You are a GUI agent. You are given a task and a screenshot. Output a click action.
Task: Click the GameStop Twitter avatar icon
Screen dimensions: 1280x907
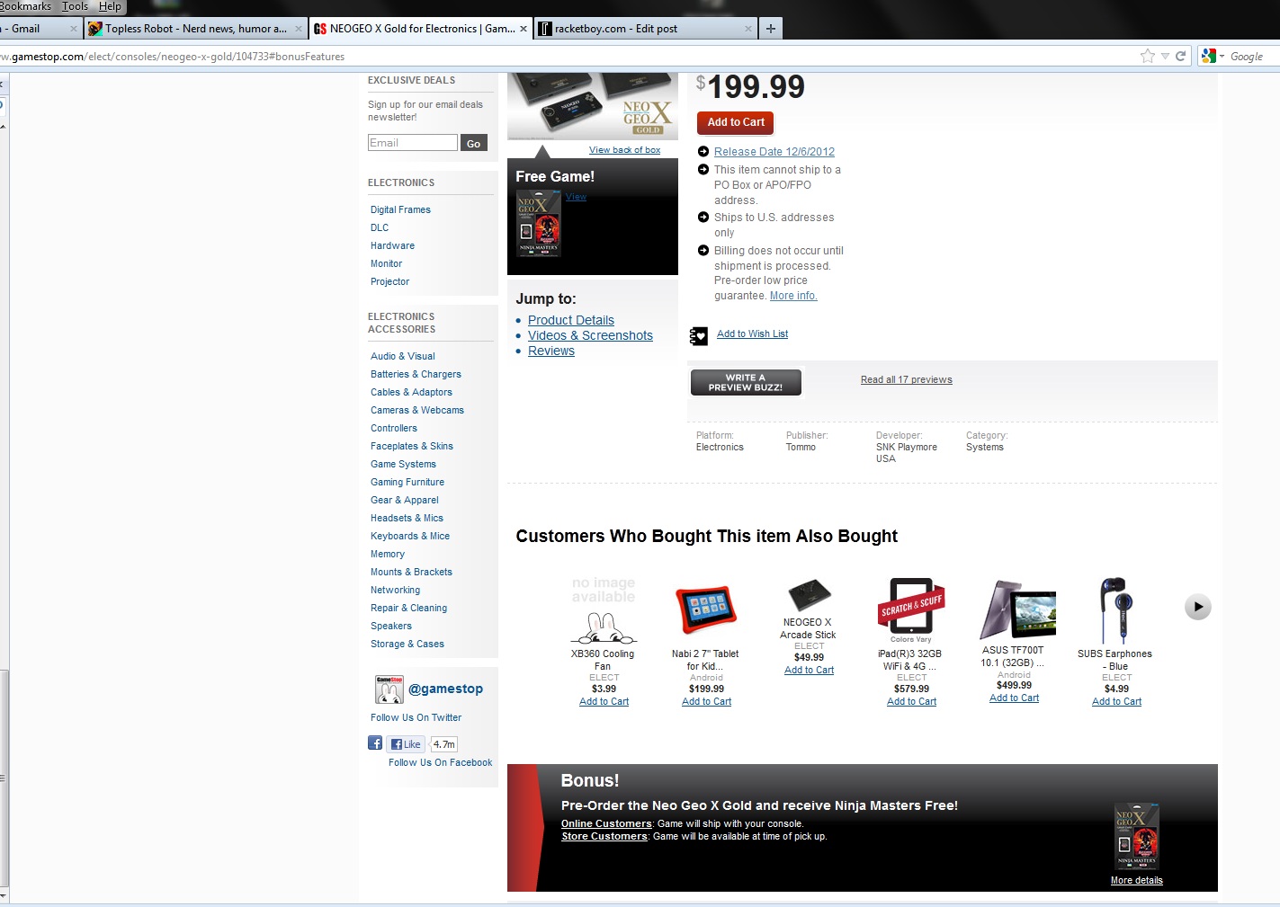pyautogui.click(x=389, y=689)
